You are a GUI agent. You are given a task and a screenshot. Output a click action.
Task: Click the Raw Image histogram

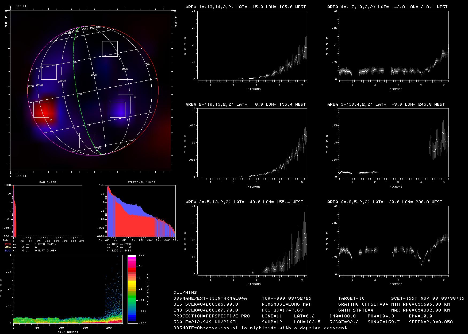pos(48,211)
